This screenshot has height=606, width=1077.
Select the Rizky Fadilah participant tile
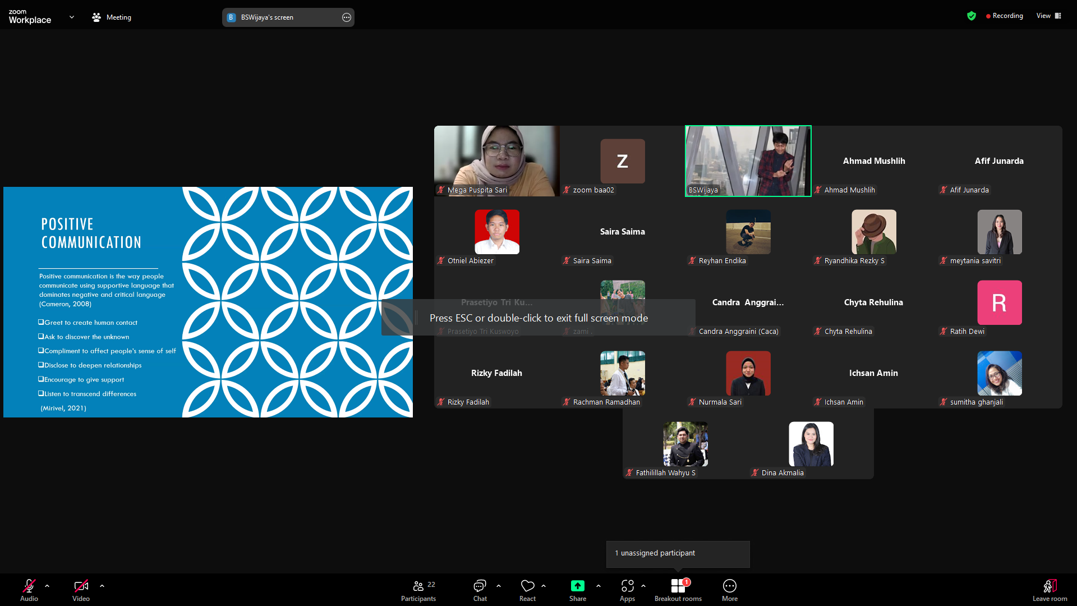pos(496,373)
